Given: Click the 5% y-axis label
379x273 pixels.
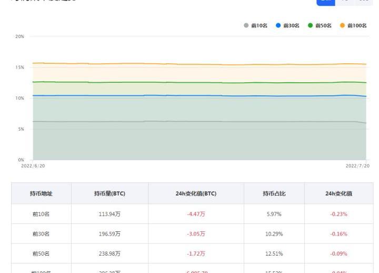Looking at the screenshot, I should click(21, 129).
